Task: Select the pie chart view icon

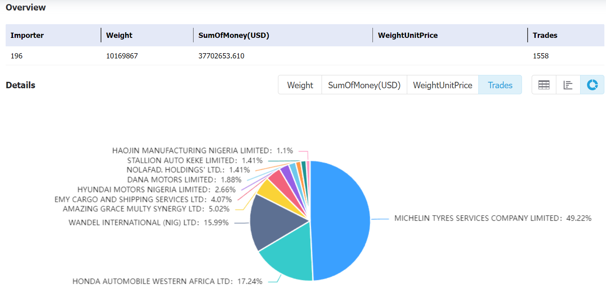Action: pos(592,85)
